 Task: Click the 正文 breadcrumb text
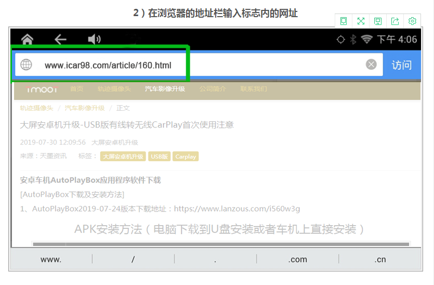(123, 108)
